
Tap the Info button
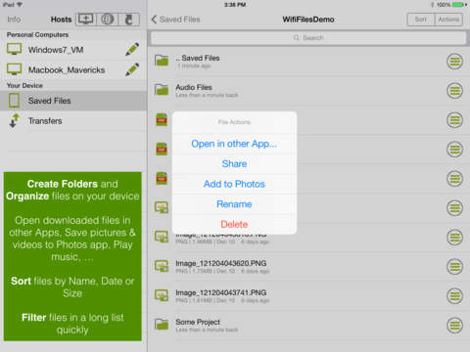(14, 20)
